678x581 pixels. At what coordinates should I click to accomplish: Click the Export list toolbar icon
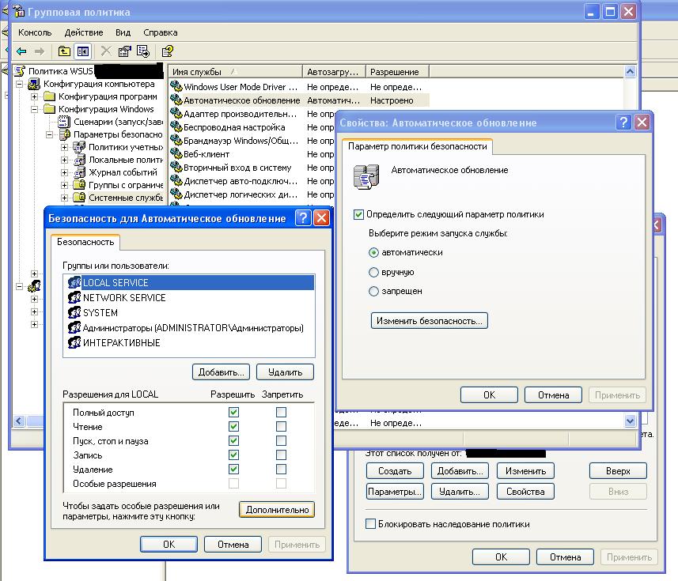pos(142,51)
